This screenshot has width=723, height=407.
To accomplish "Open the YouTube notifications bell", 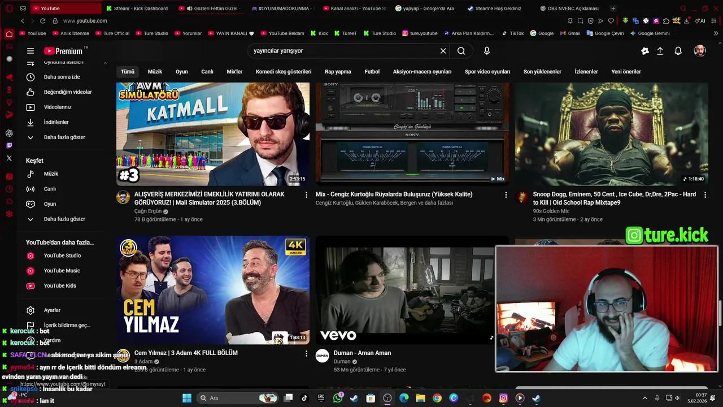I will 678,51.
